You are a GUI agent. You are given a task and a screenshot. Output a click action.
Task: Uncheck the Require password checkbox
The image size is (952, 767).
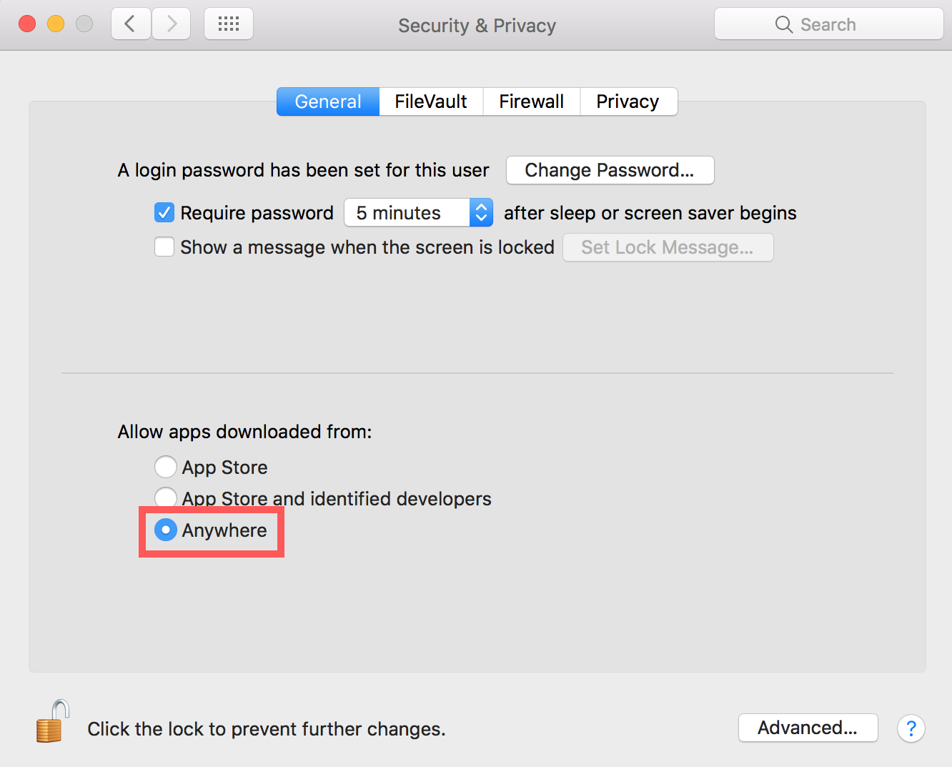tap(164, 212)
